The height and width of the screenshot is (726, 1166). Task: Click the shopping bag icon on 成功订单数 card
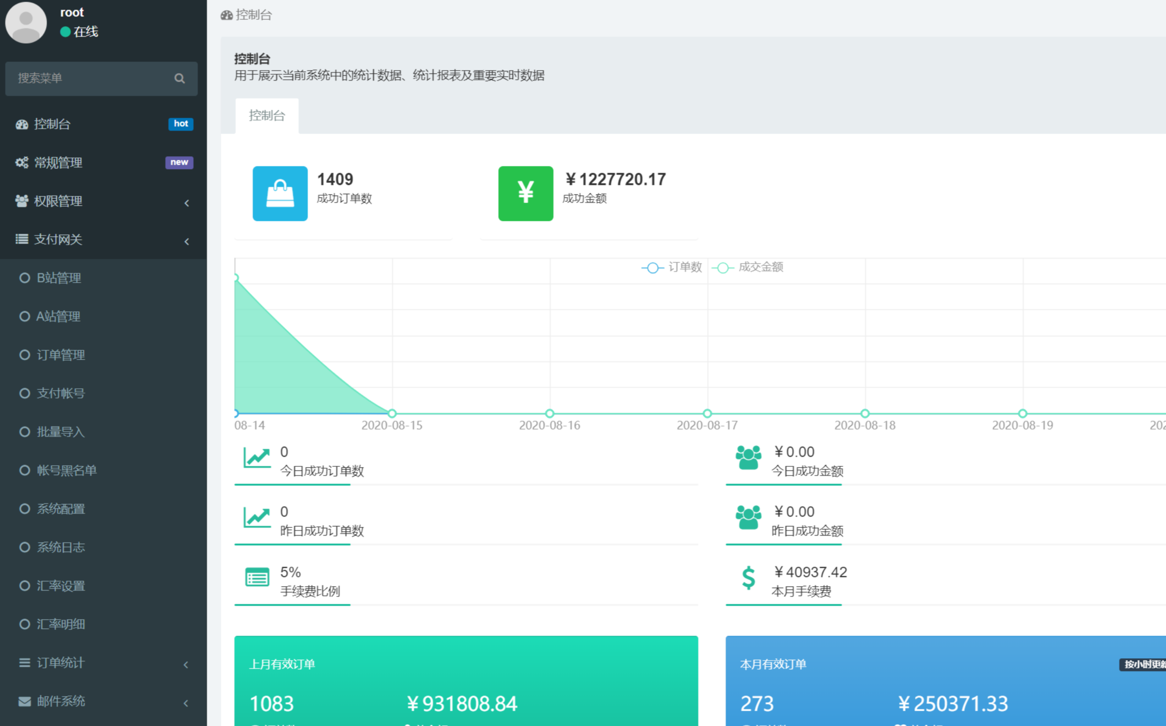[x=280, y=193]
